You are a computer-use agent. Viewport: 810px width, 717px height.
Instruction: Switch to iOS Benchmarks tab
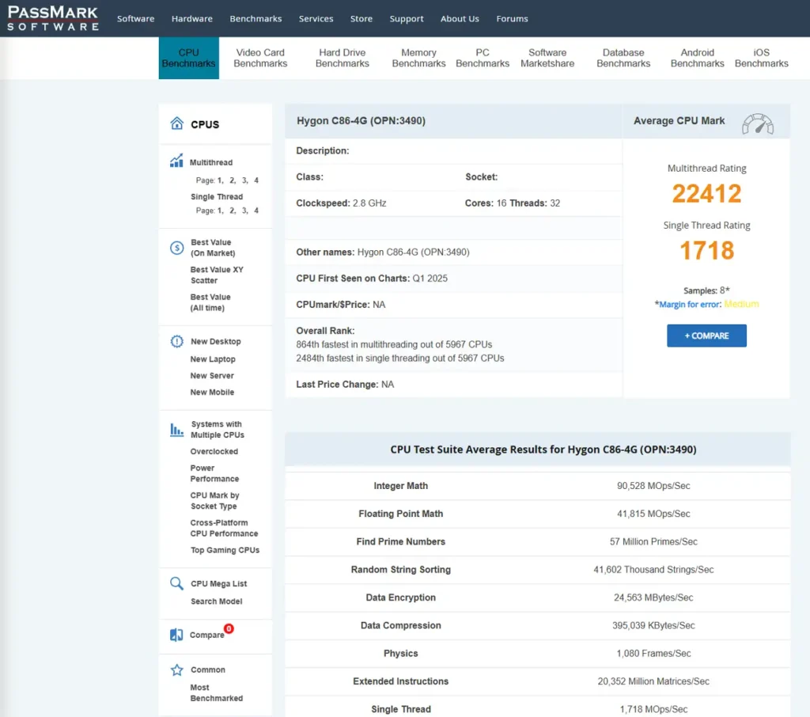761,58
